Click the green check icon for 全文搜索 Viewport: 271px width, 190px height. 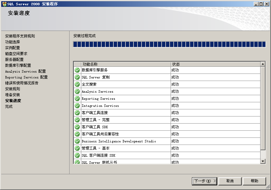point(77,84)
